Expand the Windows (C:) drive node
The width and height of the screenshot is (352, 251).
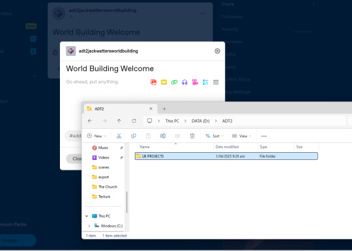click(89, 226)
